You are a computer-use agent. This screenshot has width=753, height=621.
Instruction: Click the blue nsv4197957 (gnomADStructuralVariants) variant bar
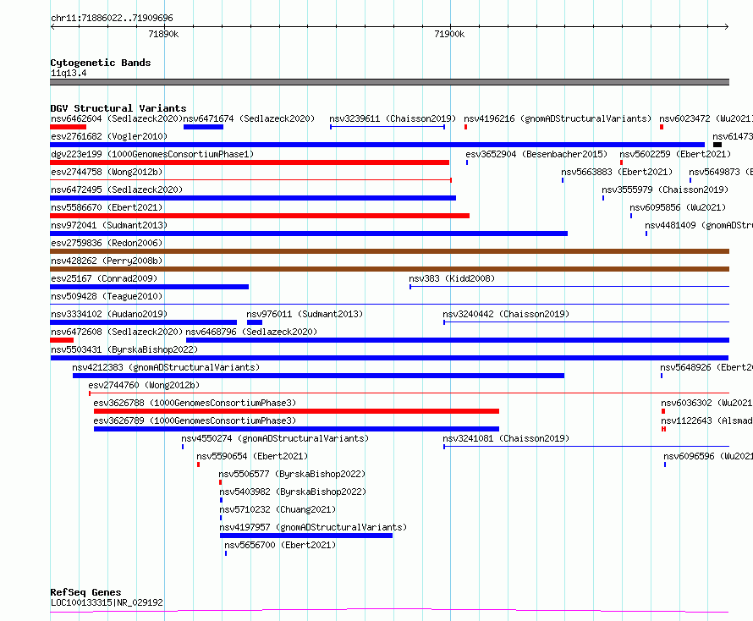306,536
